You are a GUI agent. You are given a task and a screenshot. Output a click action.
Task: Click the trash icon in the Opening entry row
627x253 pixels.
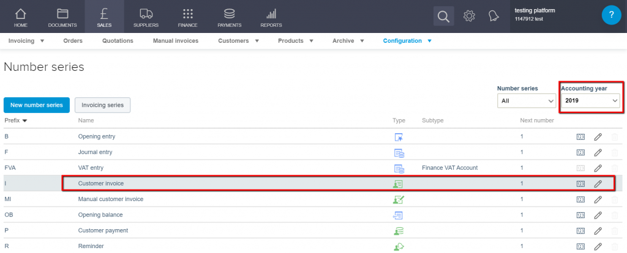(x=615, y=137)
